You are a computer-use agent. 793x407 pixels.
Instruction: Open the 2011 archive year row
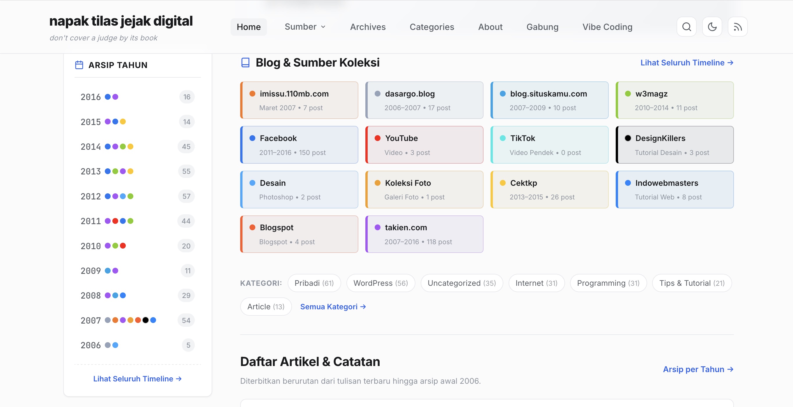click(138, 221)
